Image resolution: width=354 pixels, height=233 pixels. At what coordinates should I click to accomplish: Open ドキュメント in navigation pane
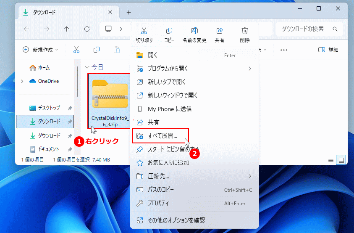coord(45,149)
